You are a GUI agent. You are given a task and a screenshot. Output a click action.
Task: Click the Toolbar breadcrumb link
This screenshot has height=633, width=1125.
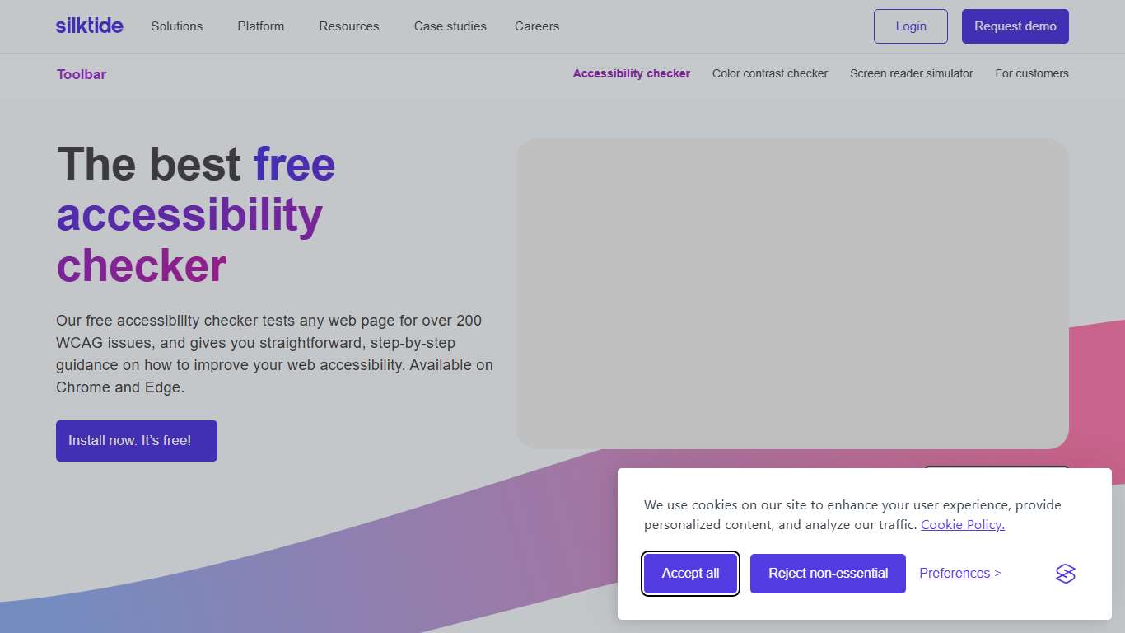tap(81, 74)
